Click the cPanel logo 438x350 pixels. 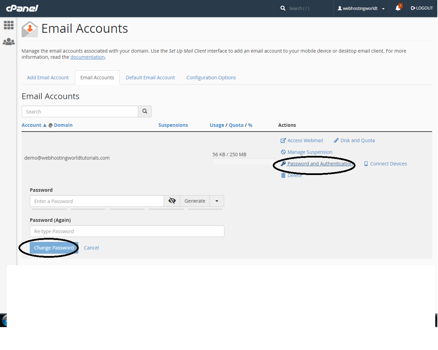(x=22, y=8)
